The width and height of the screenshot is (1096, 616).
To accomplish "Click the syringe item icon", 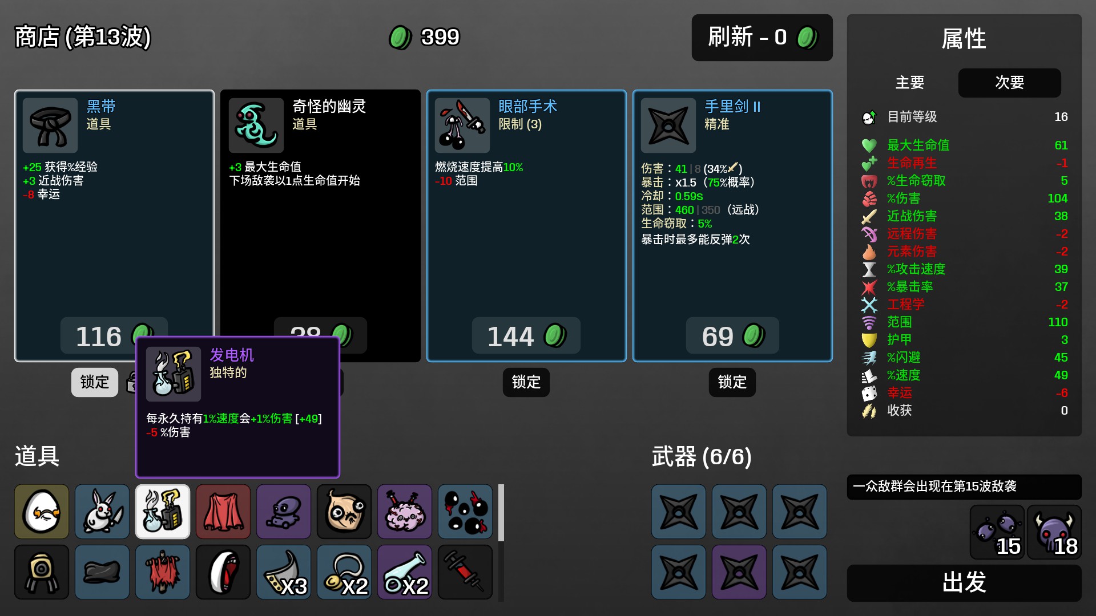I will point(465,572).
